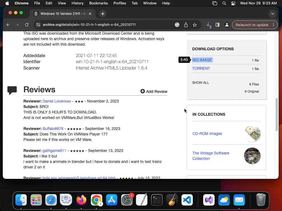The width and height of the screenshot is (282, 211).
Task: Open the TORRENT download link
Action: coord(201,68)
